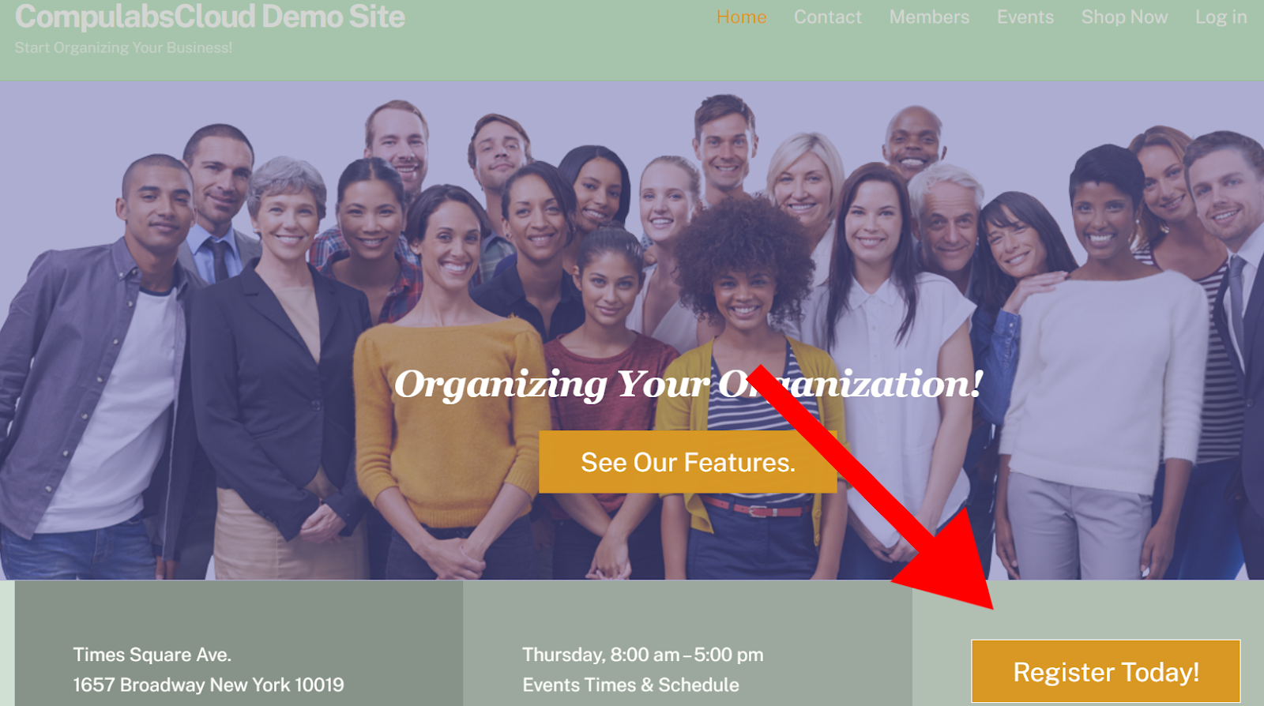Viewport: 1264px width, 706px height.
Task: Select Events in the navigation bar
Action: click(x=1025, y=17)
